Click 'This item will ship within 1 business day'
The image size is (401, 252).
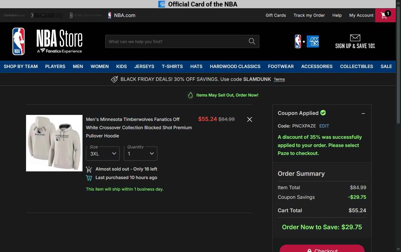[125, 189]
